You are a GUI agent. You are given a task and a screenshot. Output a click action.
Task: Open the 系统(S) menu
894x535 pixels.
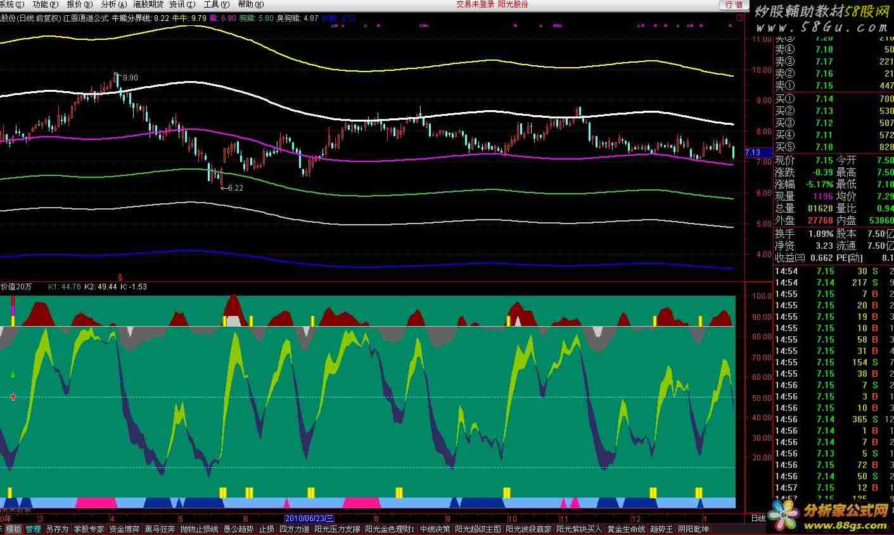point(11,4)
